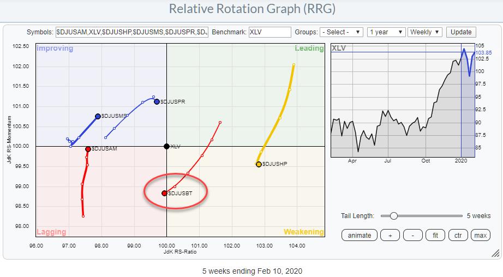Viewport: 503px width, 277px height.
Task: Start the animate button
Action: pos(359,235)
